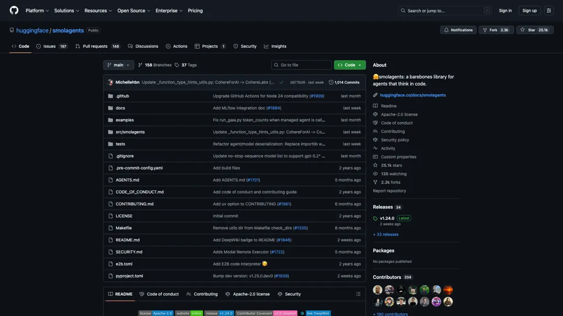Click the Pricing link

(x=195, y=11)
